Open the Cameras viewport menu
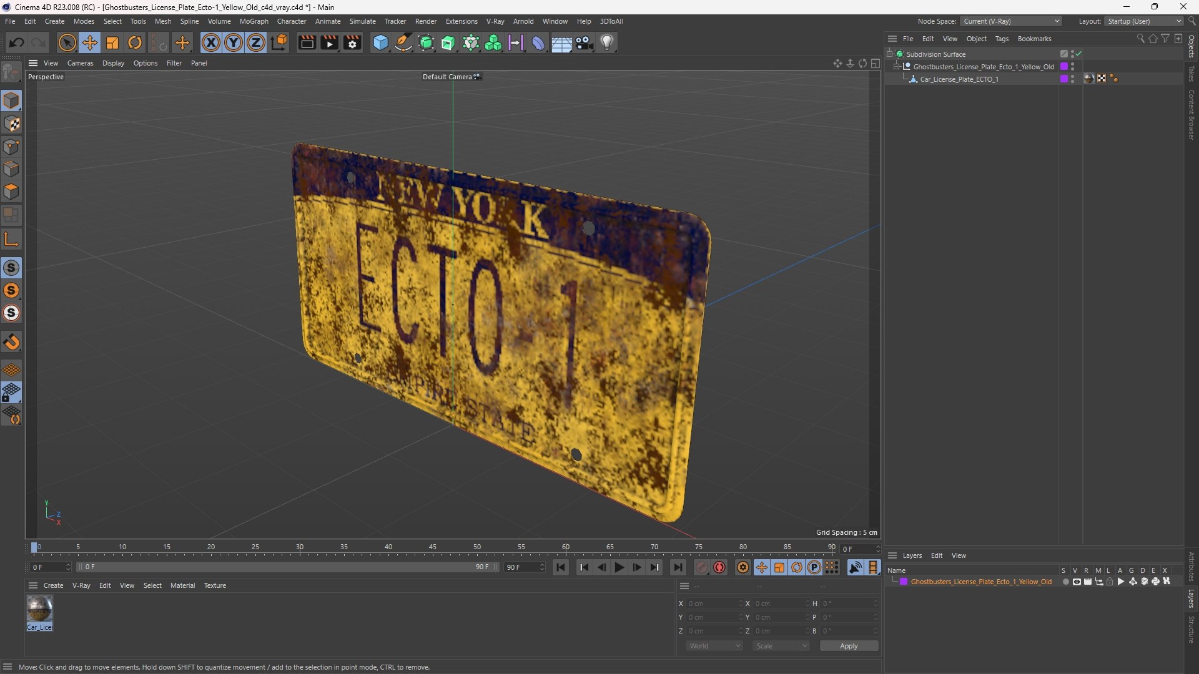Image resolution: width=1199 pixels, height=674 pixels. pyautogui.click(x=80, y=63)
